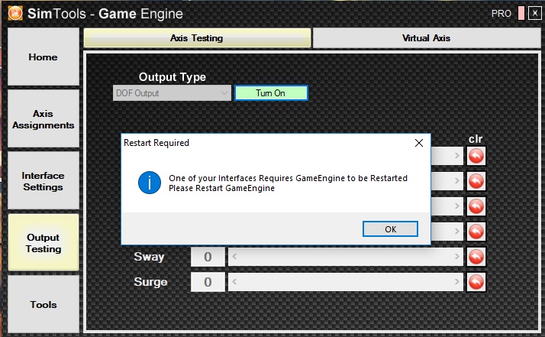
Task: Open the Tools section
Action: (x=43, y=304)
